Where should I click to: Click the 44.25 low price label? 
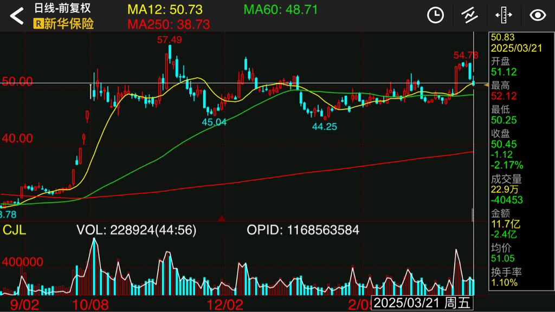pyautogui.click(x=324, y=127)
